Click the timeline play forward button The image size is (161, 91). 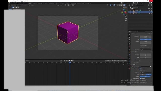(70, 61)
